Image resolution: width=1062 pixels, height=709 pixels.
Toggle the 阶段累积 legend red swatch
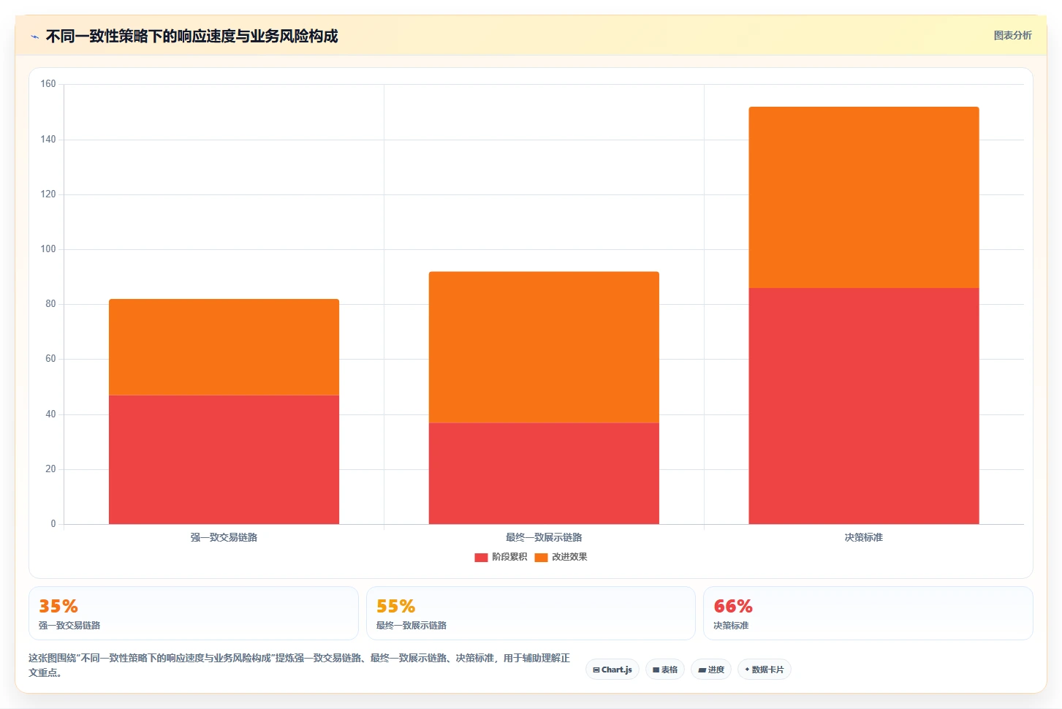(x=481, y=557)
